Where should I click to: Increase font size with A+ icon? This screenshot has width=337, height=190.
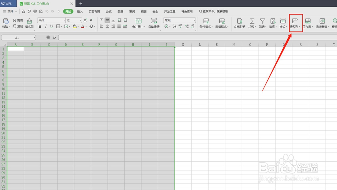coord(85,20)
